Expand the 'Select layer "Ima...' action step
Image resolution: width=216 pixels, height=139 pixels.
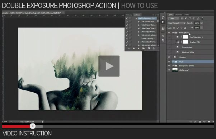pyautogui.click(x=139, y=28)
